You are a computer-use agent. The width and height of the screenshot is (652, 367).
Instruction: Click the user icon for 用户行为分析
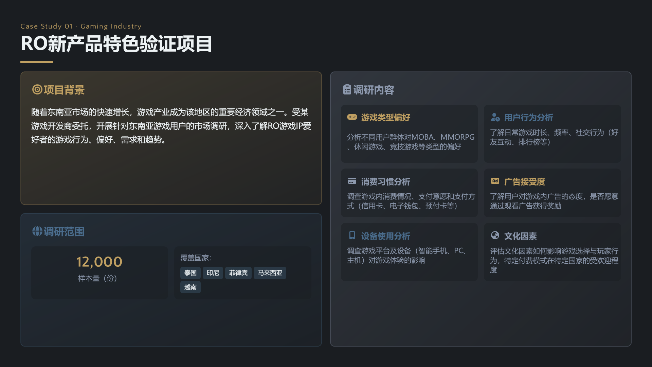click(495, 117)
